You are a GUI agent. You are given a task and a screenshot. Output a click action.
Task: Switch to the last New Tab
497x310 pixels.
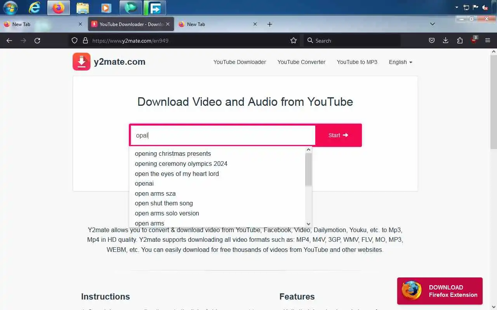coord(217,24)
